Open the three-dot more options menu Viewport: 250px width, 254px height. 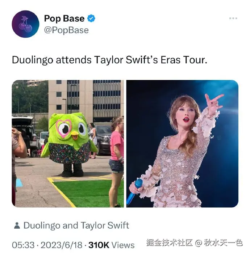point(233,18)
